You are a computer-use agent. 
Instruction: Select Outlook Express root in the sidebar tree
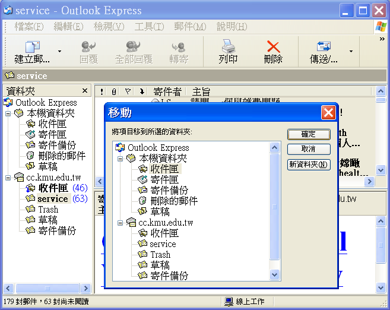pos(46,102)
